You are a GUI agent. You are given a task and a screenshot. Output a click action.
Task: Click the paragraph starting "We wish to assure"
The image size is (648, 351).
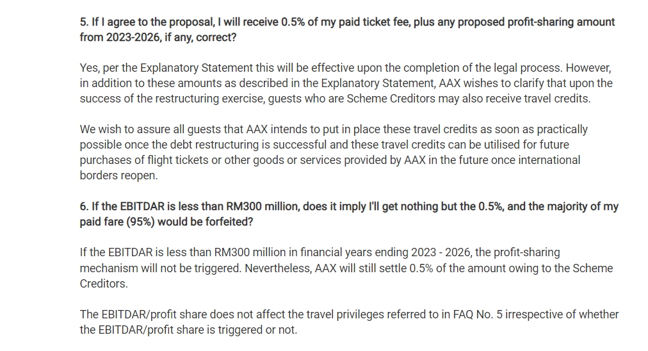[x=333, y=152]
